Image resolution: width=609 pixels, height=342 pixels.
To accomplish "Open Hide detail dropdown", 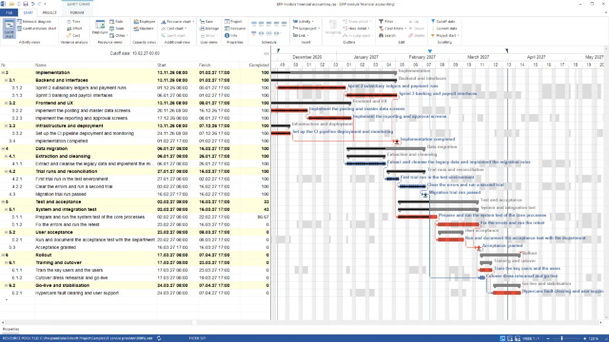I will click(357, 28).
